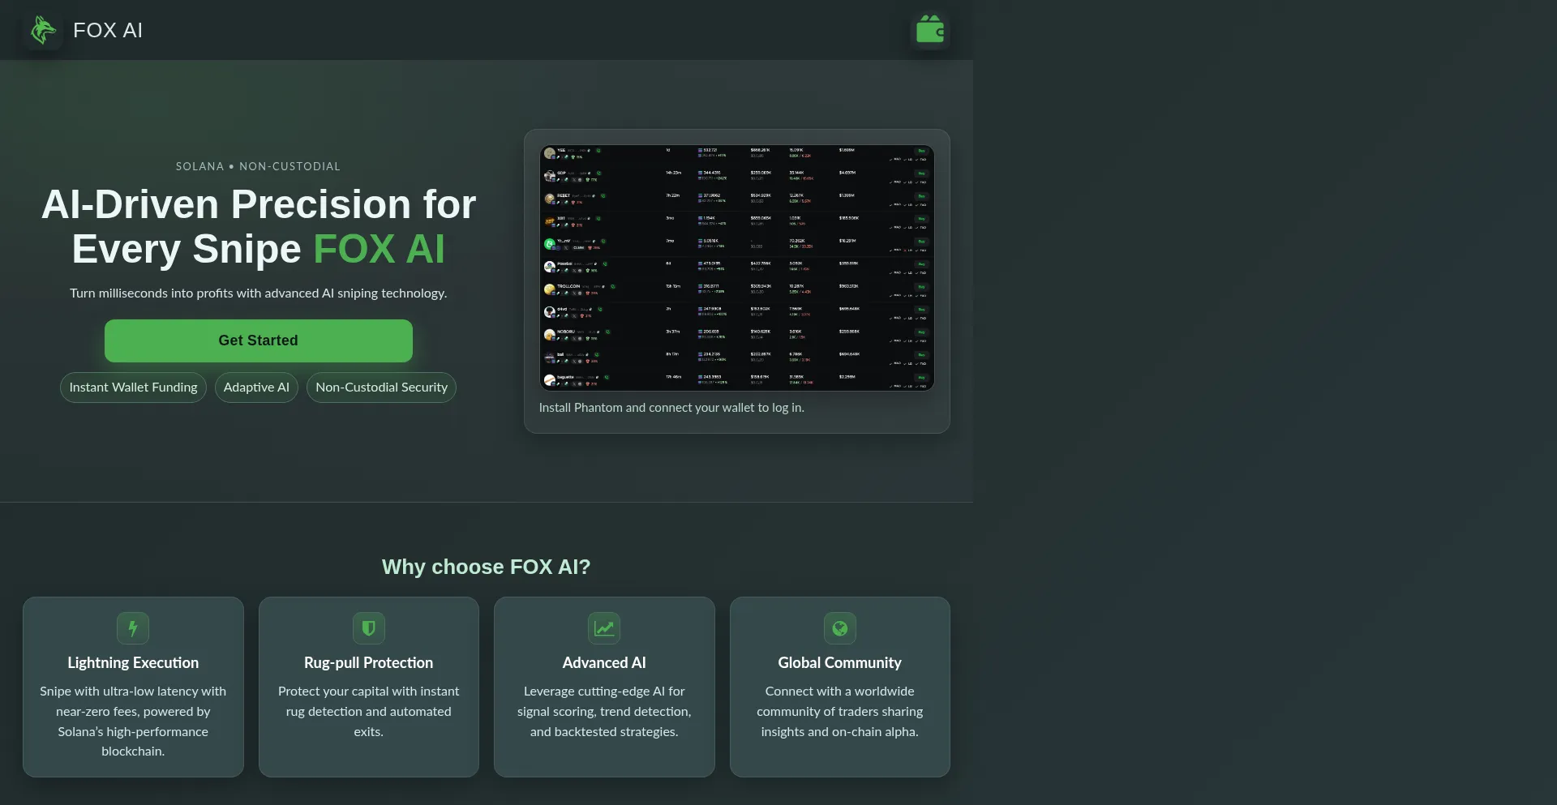This screenshot has height=805, width=1557.
Task: Click the 'Turn milliseconds into profits' tagline
Action: (x=259, y=293)
